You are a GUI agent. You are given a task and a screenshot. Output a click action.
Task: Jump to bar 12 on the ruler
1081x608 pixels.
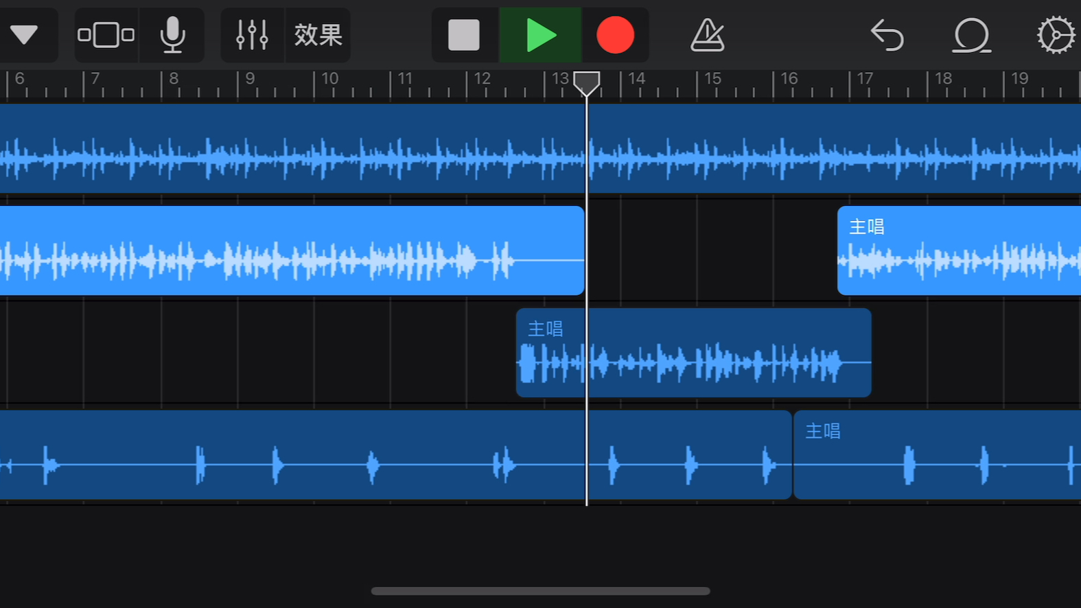(x=483, y=79)
